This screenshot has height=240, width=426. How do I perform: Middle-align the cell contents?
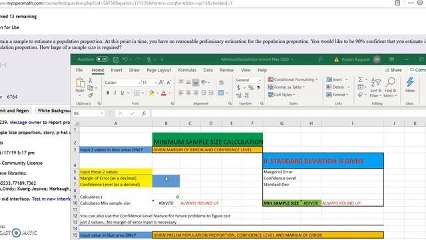pos(188,82)
